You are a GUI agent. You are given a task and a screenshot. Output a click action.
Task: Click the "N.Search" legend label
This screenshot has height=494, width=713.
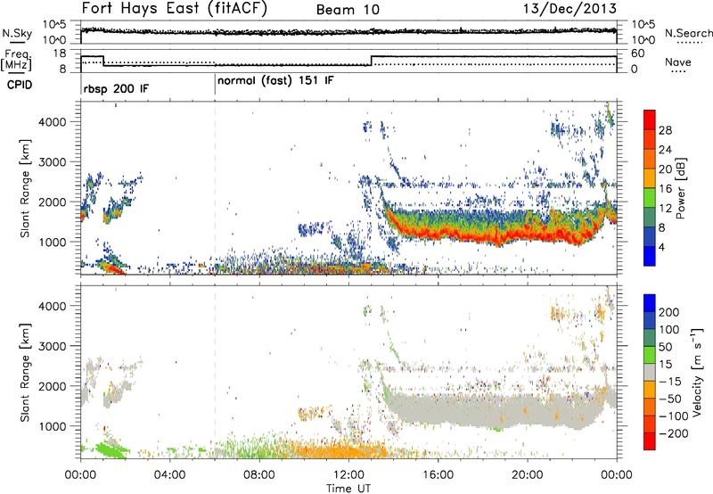click(x=688, y=33)
